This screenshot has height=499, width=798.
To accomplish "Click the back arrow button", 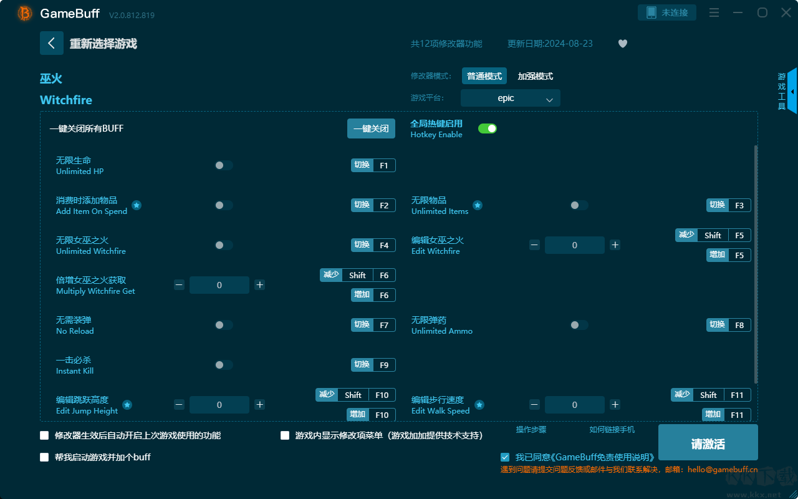I will point(52,43).
